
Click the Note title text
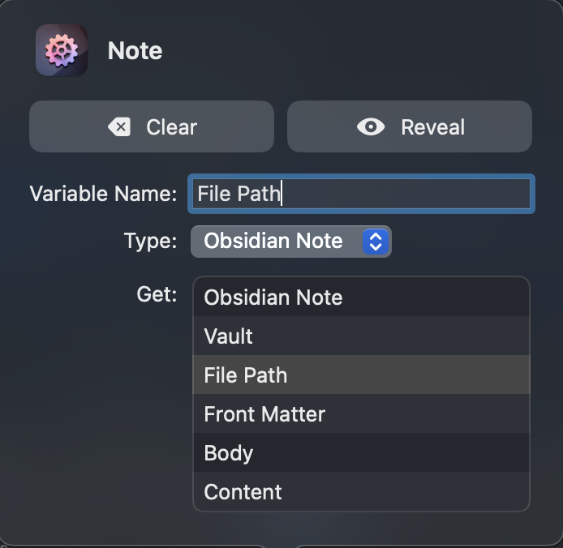click(x=135, y=51)
